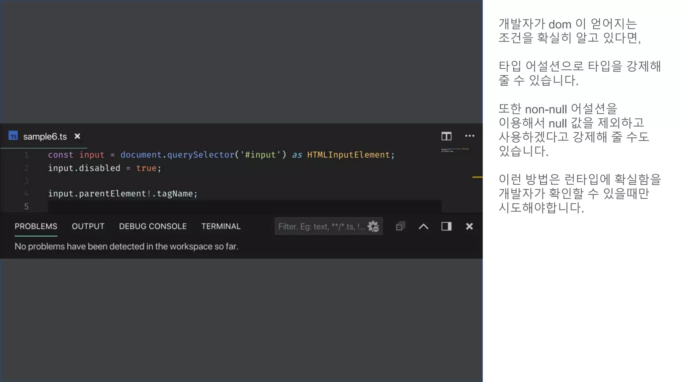Open the editor More Actions ellipsis menu
This screenshot has height=382, width=680.
(469, 136)
